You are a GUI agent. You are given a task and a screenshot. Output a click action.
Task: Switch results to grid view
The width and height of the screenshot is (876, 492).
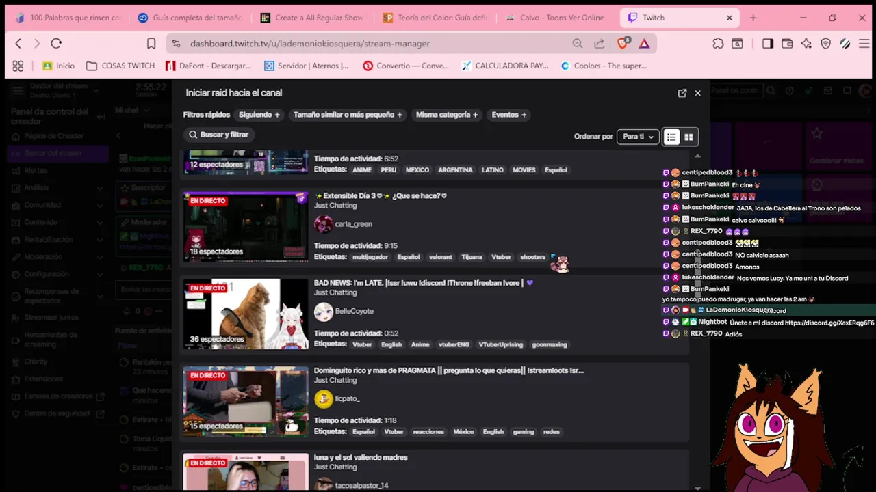tap(688, 137)
